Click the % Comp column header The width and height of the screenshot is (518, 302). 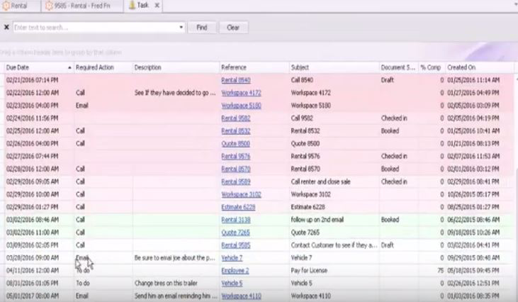(432, 67)
